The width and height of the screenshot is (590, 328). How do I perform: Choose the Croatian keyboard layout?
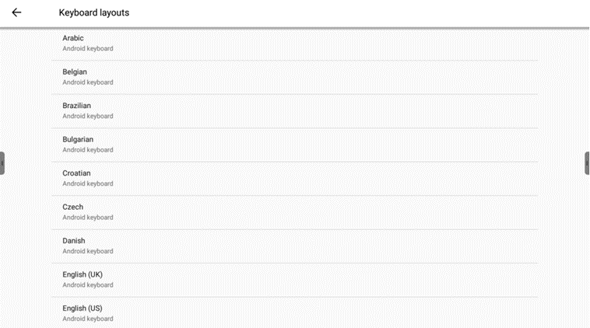76,173
